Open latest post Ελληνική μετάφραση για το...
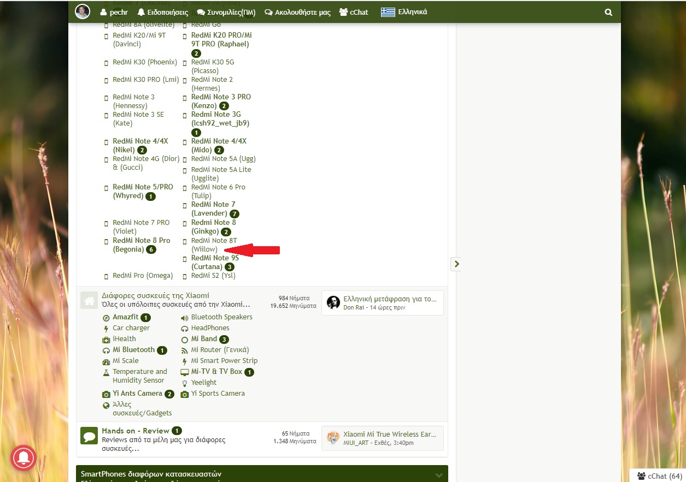 pos(390,299)
